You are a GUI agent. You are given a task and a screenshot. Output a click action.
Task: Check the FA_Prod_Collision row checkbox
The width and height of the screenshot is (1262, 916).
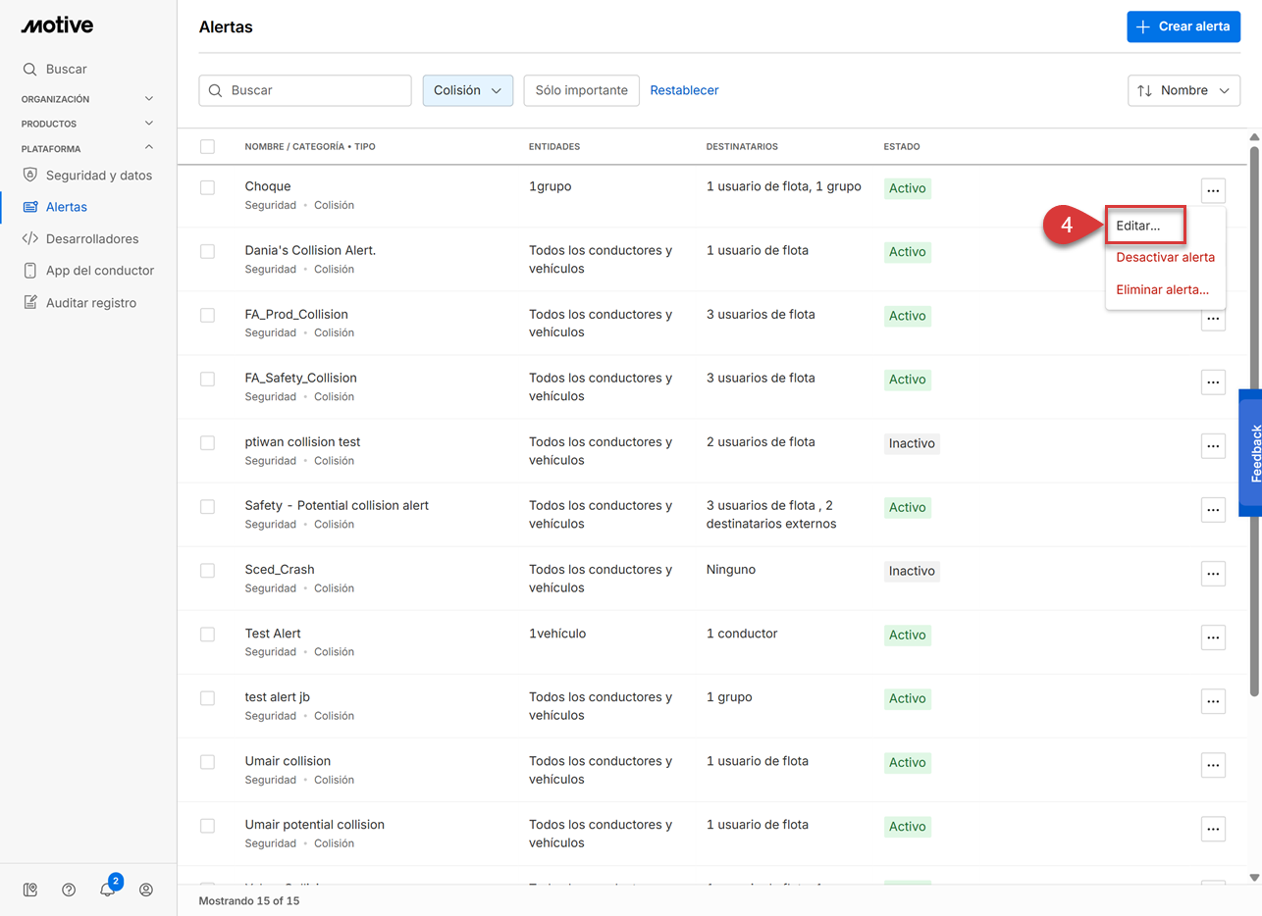click(x=207, y=315)
